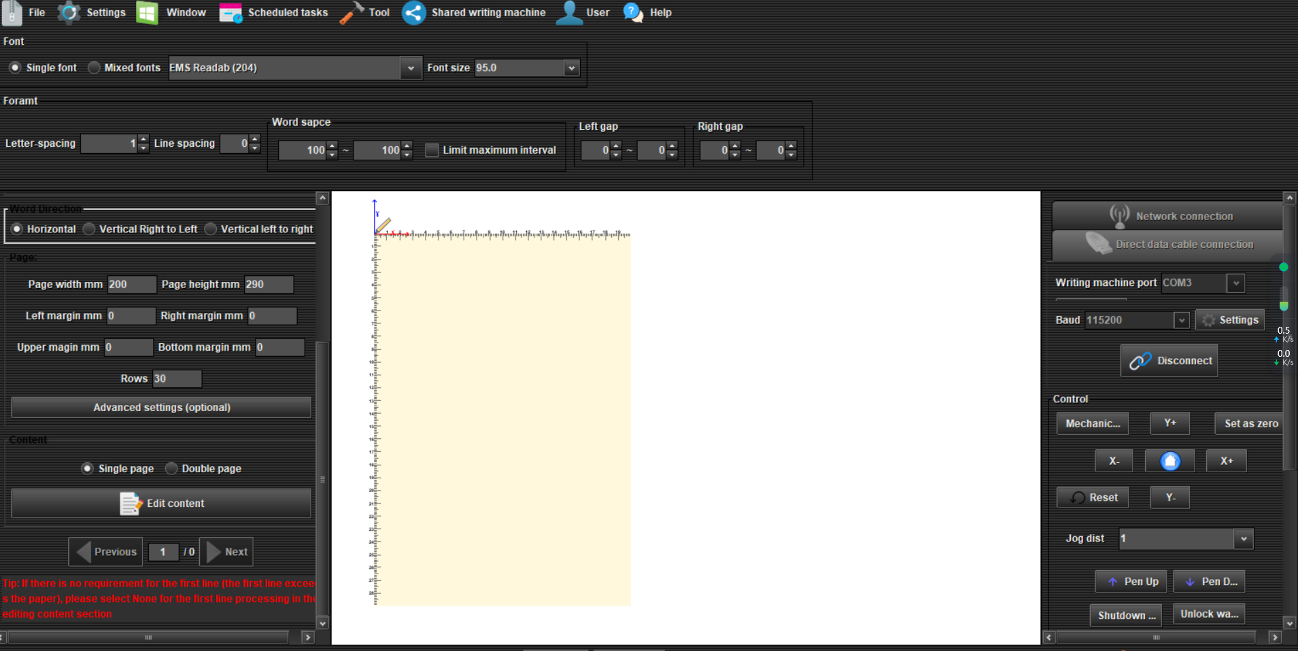Screen dimensions: 1298x651
Task: Open Advanced settings (optional)
Action: [x=161, y=408]
